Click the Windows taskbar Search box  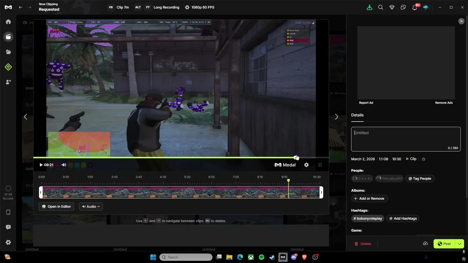tap(186, 257)
